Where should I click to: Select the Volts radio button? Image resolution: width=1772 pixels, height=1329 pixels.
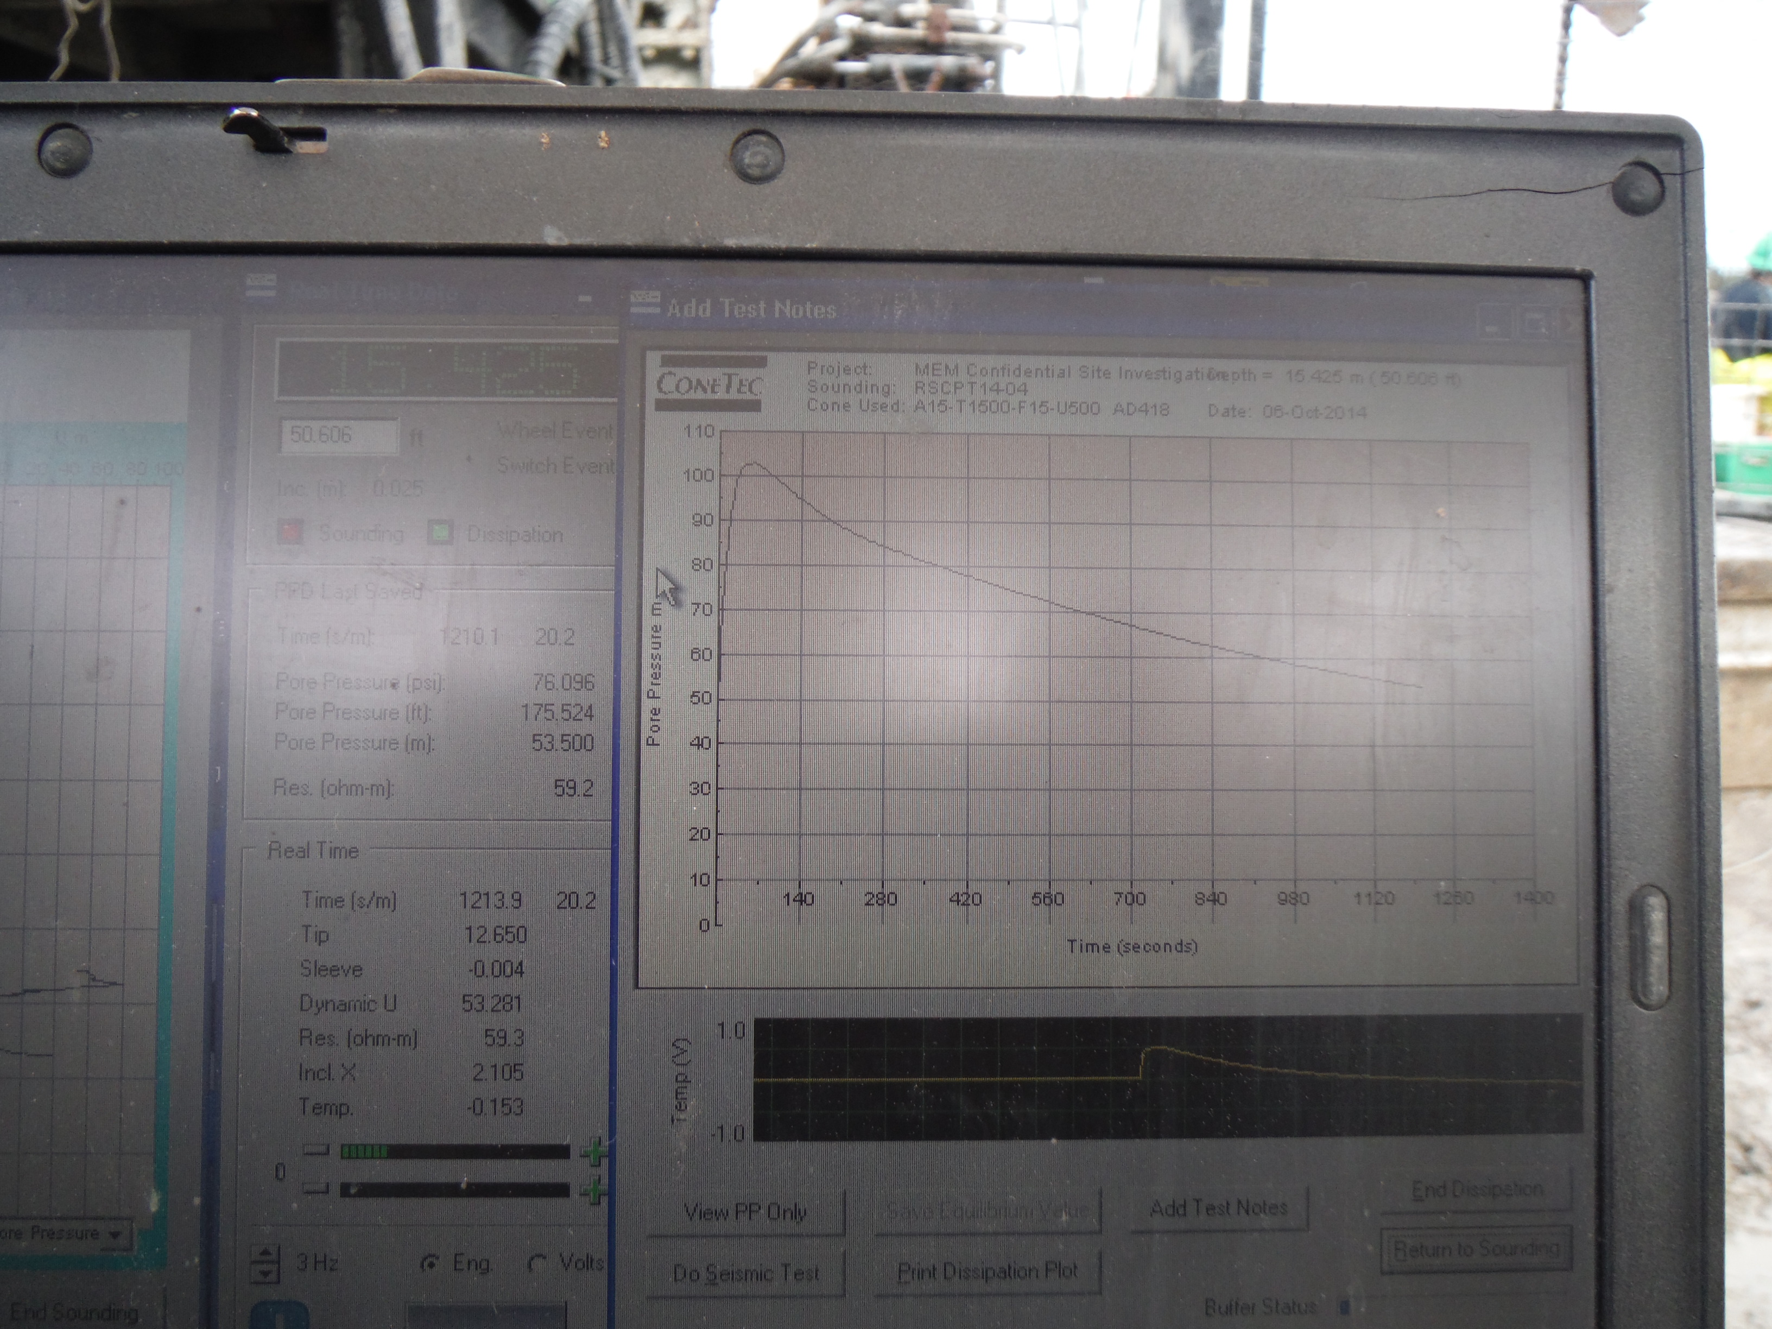tap(539, 1263)
